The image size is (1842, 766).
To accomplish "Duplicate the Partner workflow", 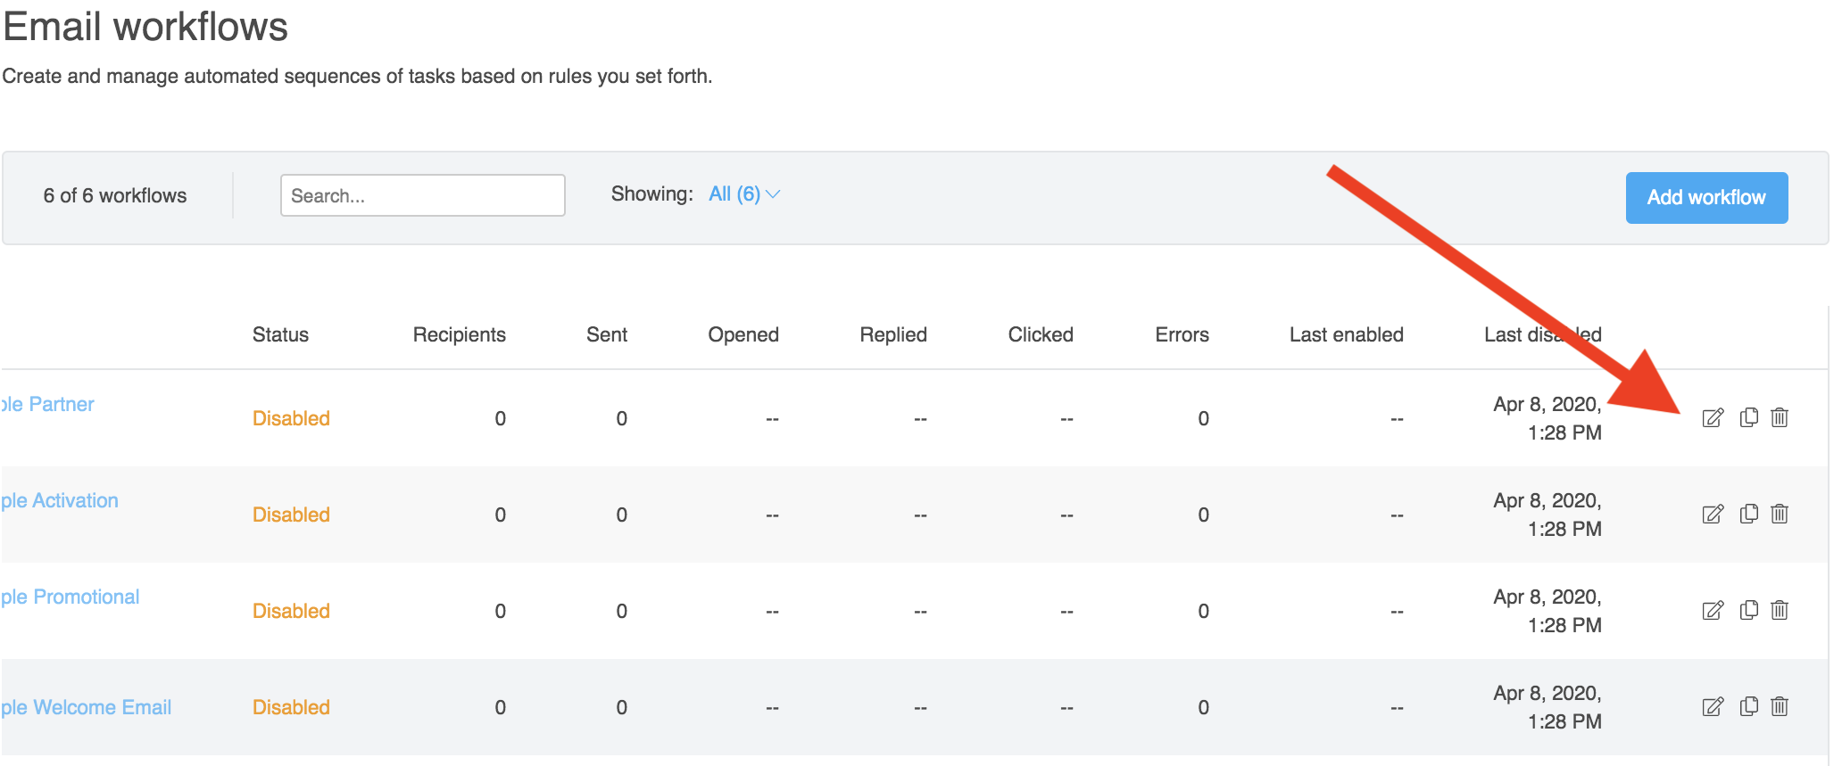I will [x=1749, y=417].
